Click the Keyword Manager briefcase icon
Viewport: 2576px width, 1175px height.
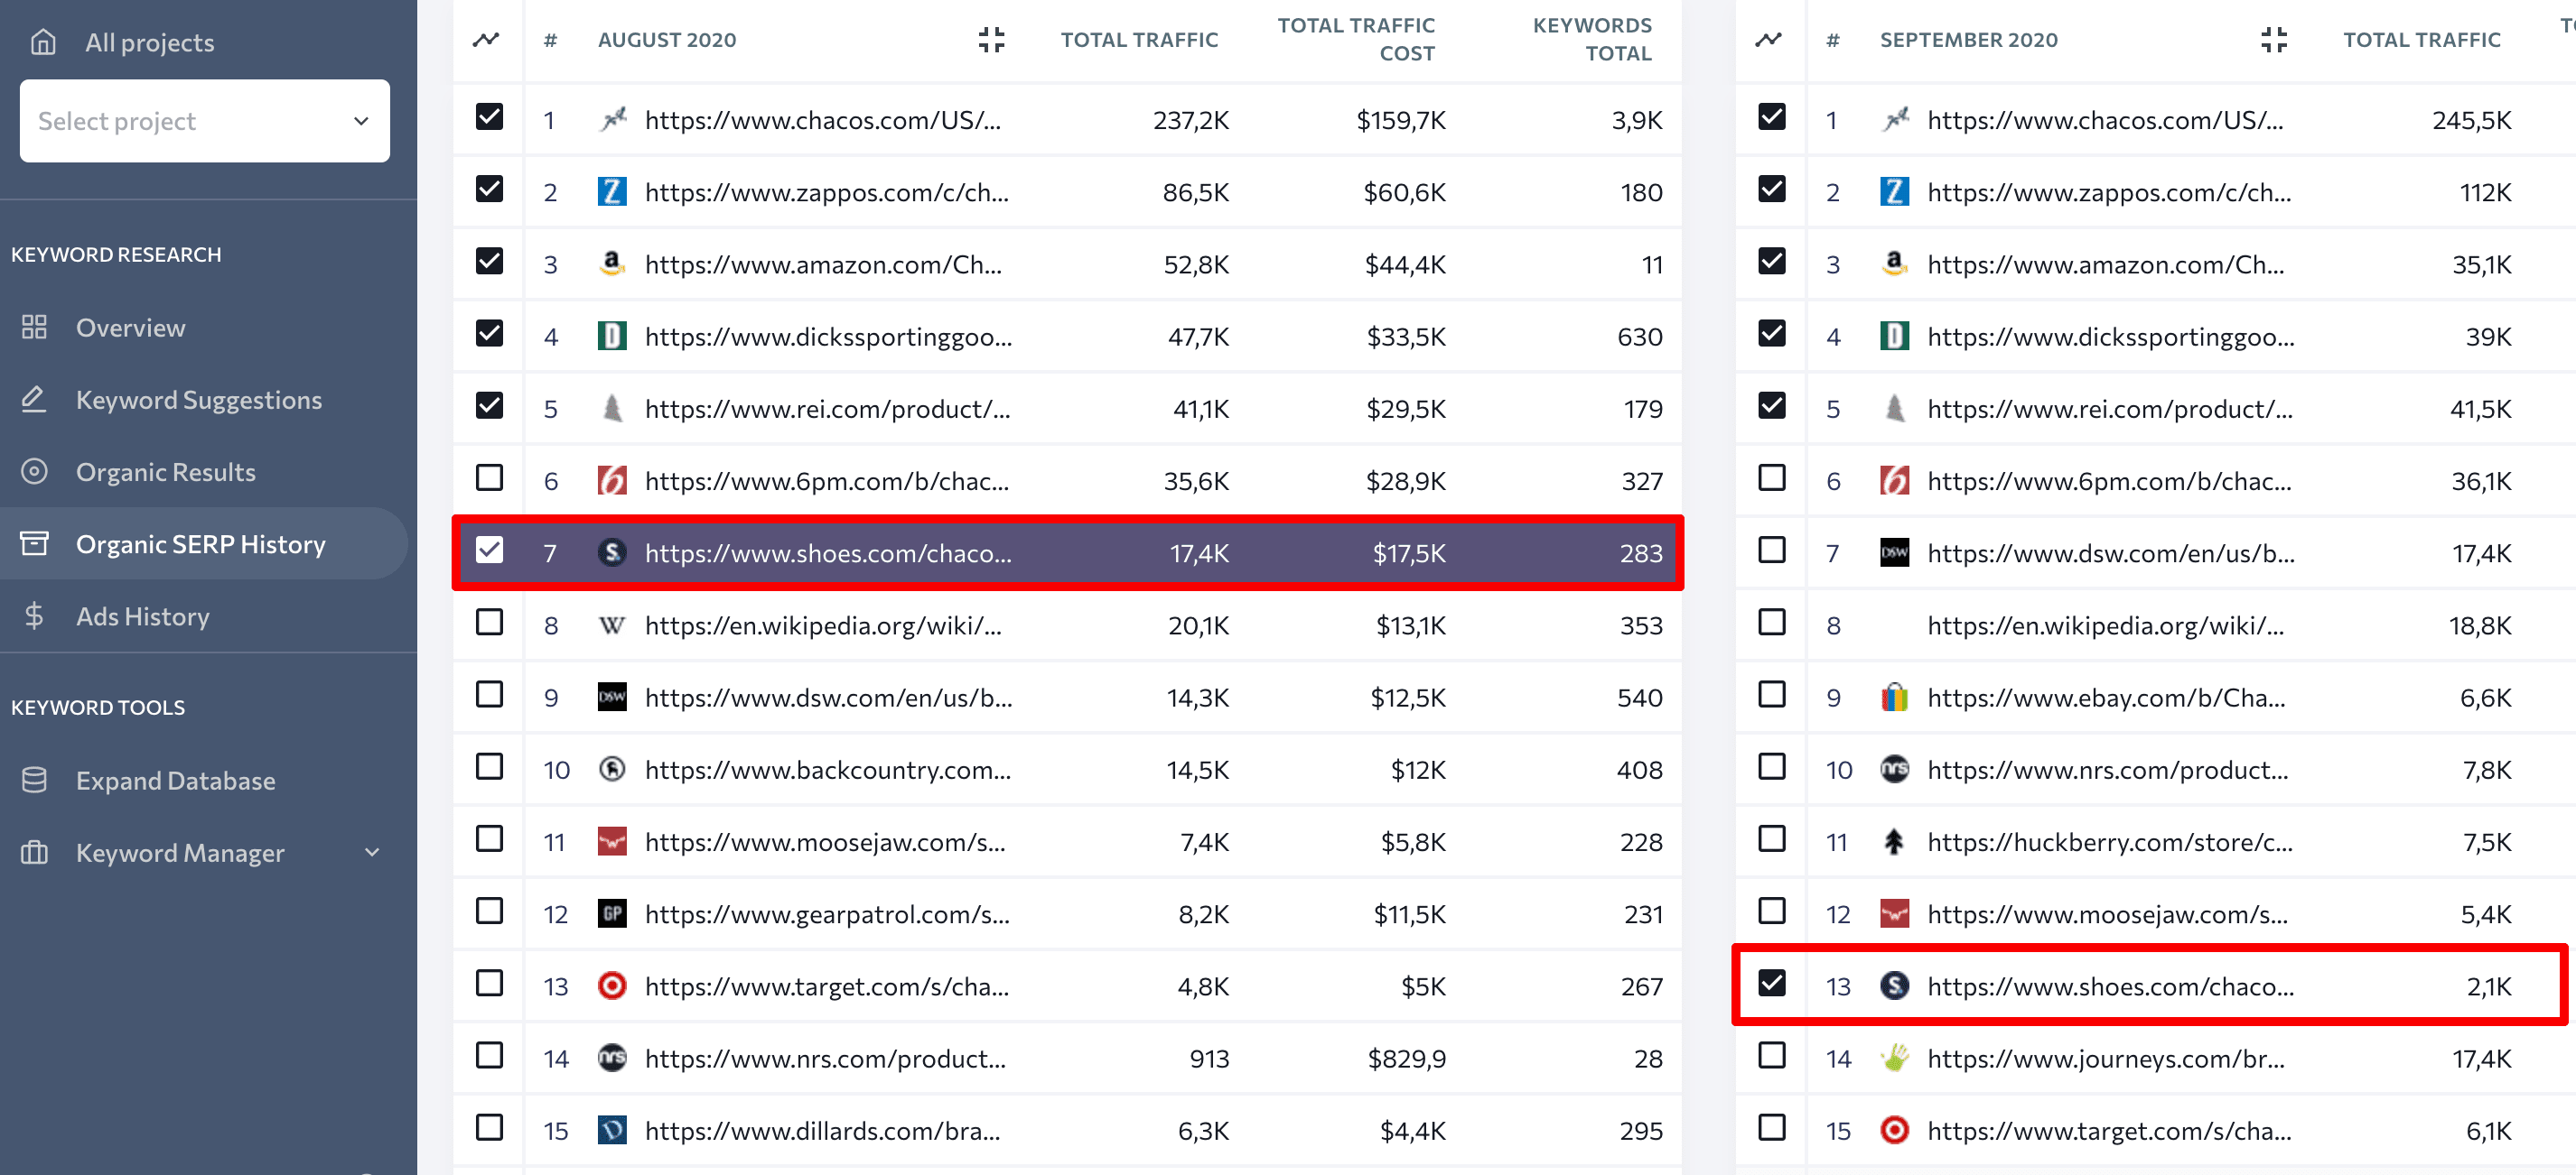35,852
